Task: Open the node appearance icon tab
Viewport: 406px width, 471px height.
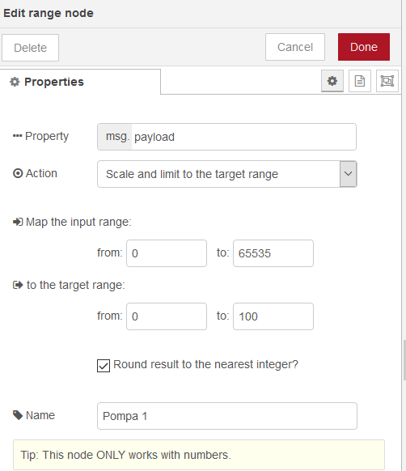Action: click(387, 81)
